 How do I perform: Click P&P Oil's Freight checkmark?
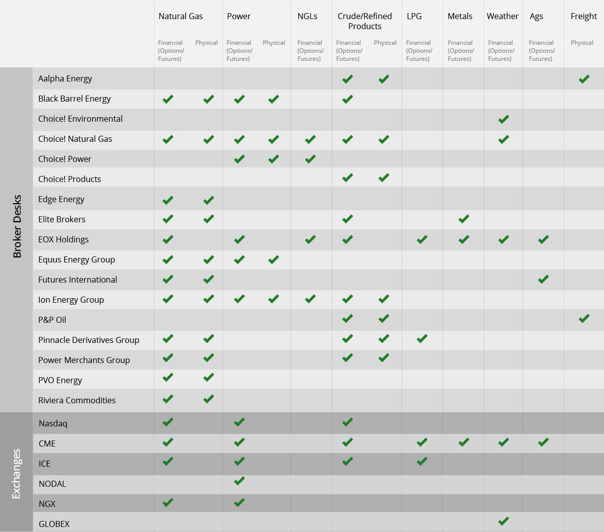pyautogui.click(x=584, y=318)
